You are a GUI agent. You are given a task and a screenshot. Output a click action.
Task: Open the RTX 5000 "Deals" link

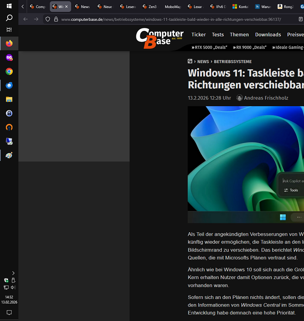[x=209, y=48]
